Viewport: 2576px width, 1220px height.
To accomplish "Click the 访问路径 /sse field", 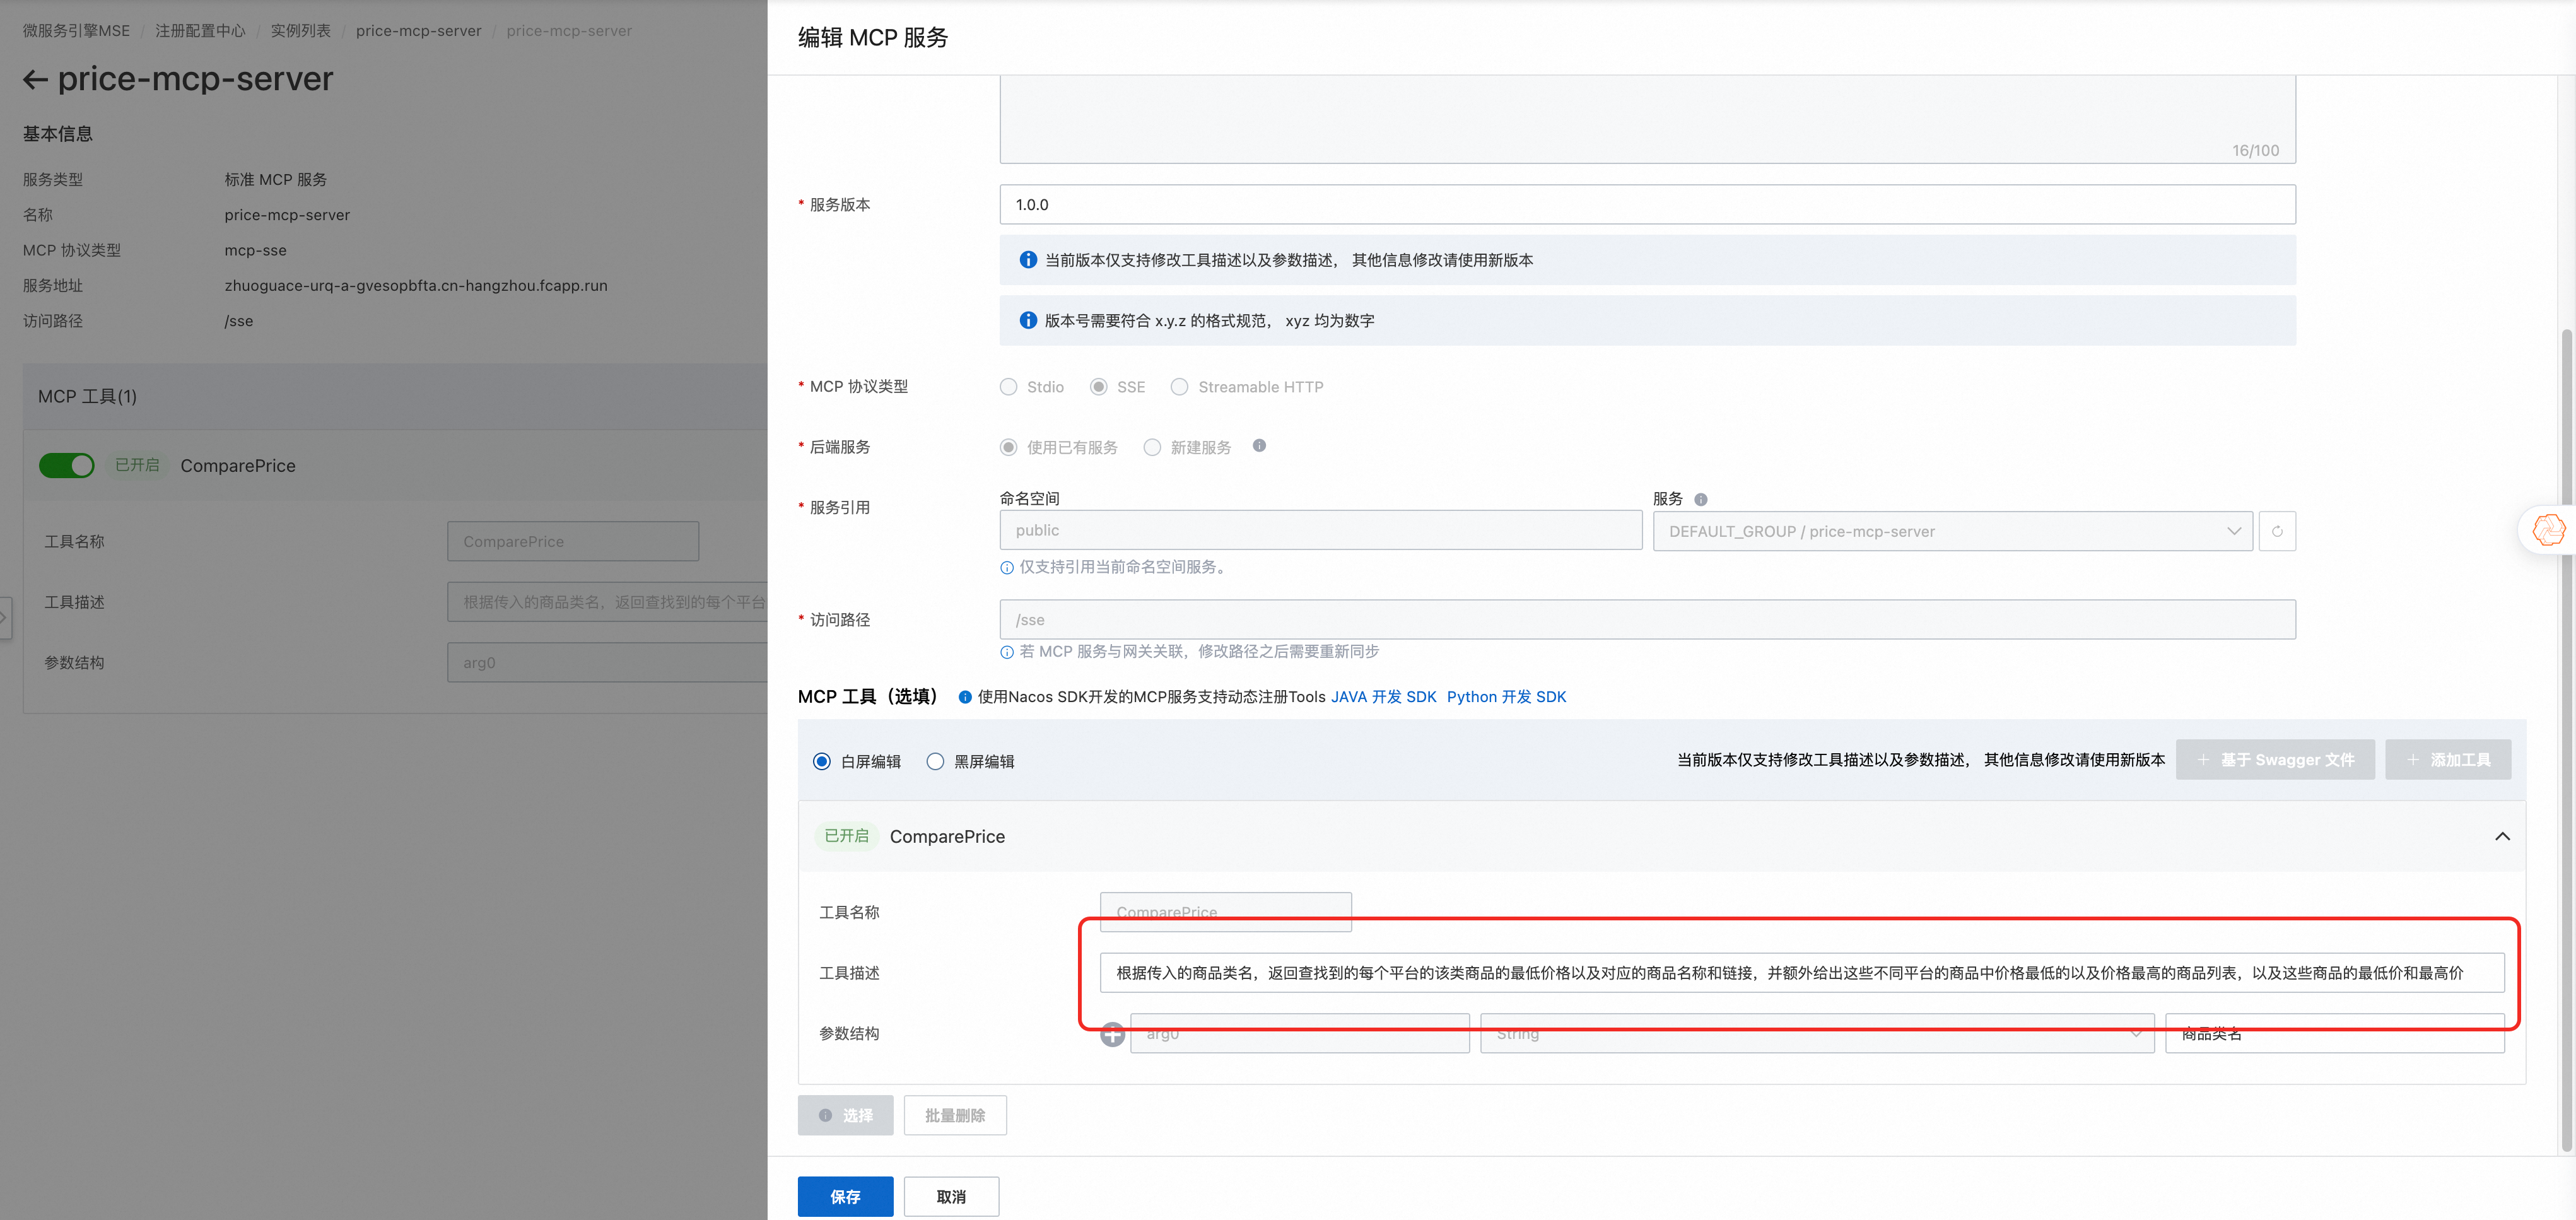I will 1647,620.
